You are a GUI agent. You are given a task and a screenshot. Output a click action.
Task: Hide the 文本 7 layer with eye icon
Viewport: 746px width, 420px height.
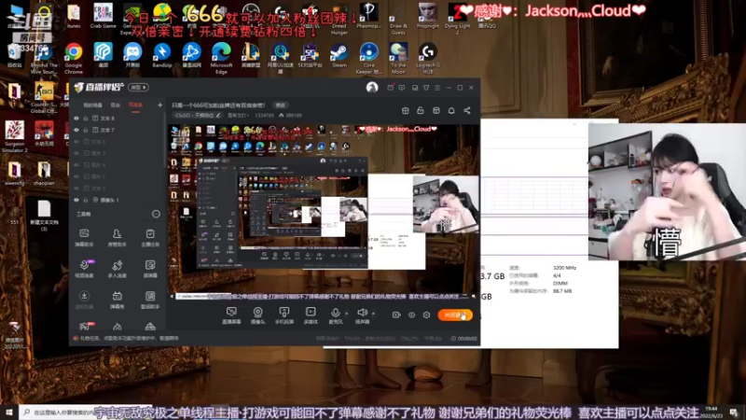[x=76, y=130]
